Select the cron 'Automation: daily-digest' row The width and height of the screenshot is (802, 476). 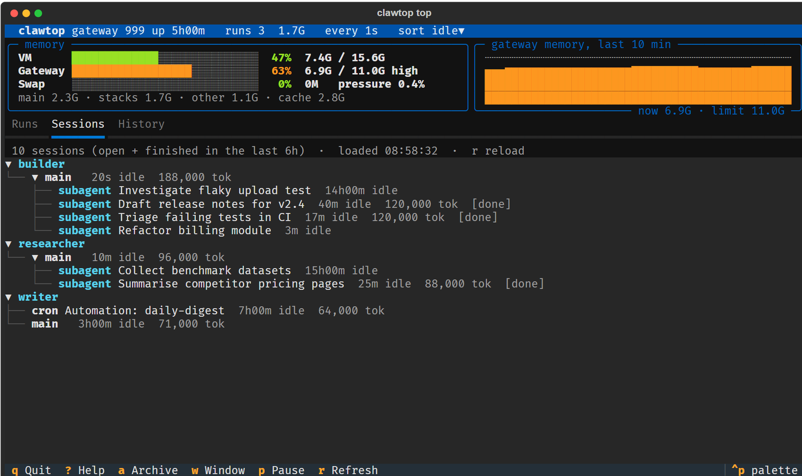(x=208, y=310)
